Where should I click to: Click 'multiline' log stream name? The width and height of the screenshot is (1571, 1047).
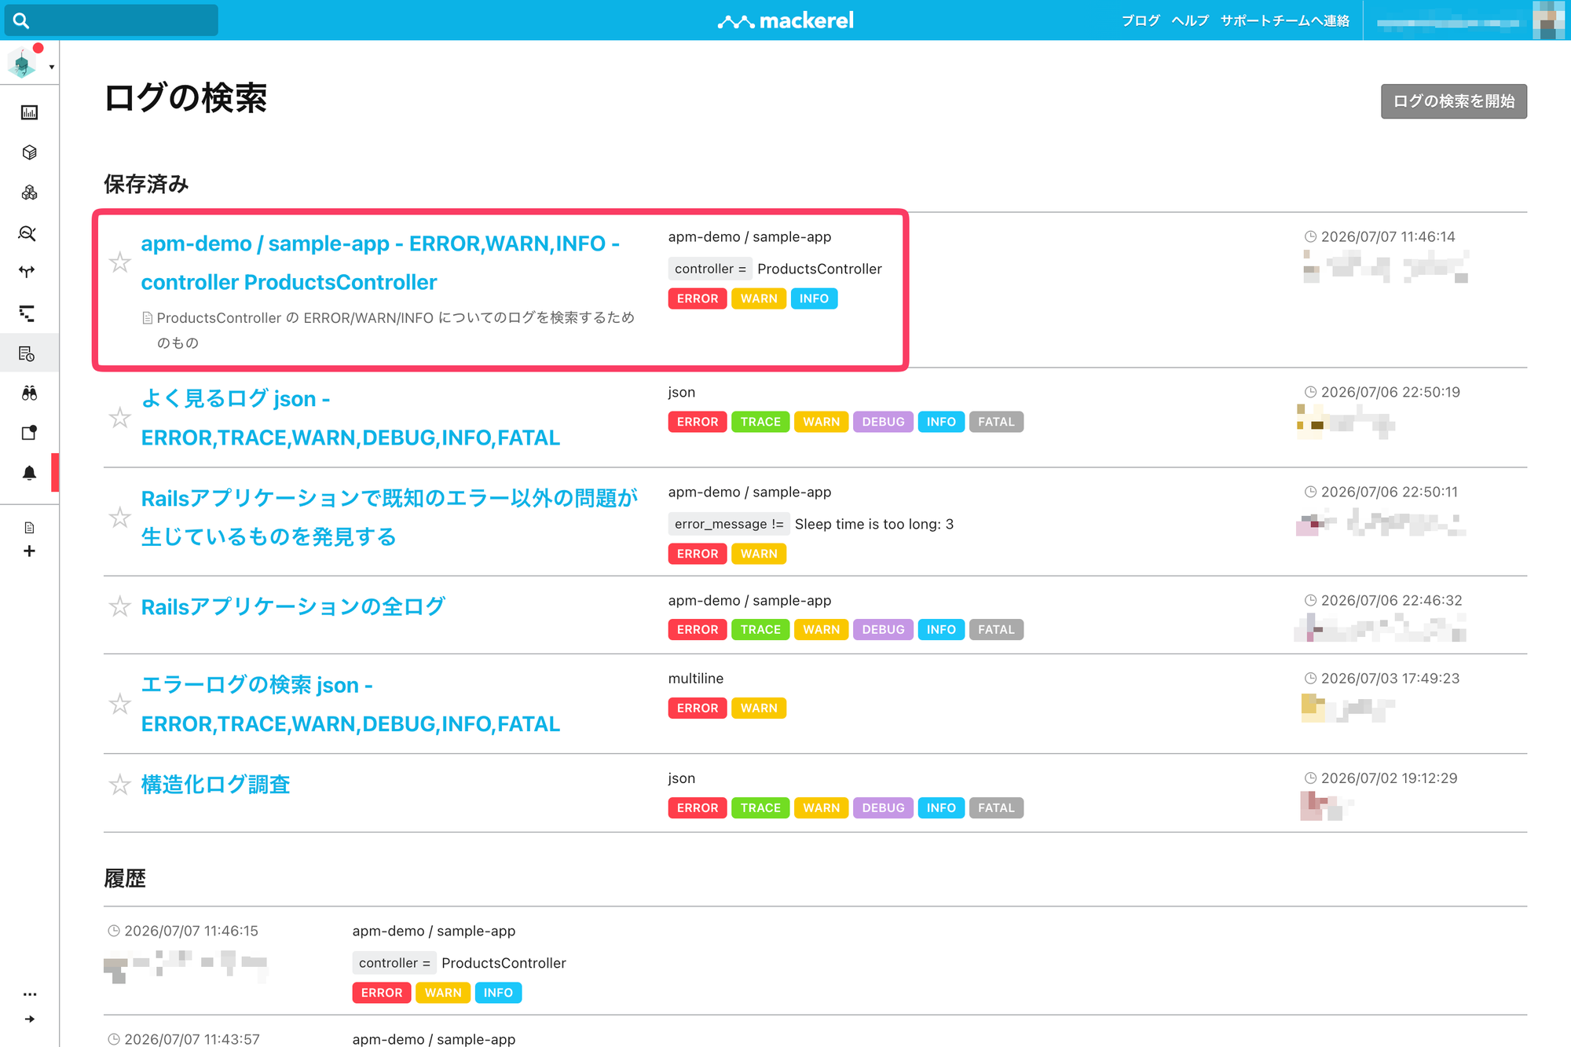point(696,678)
